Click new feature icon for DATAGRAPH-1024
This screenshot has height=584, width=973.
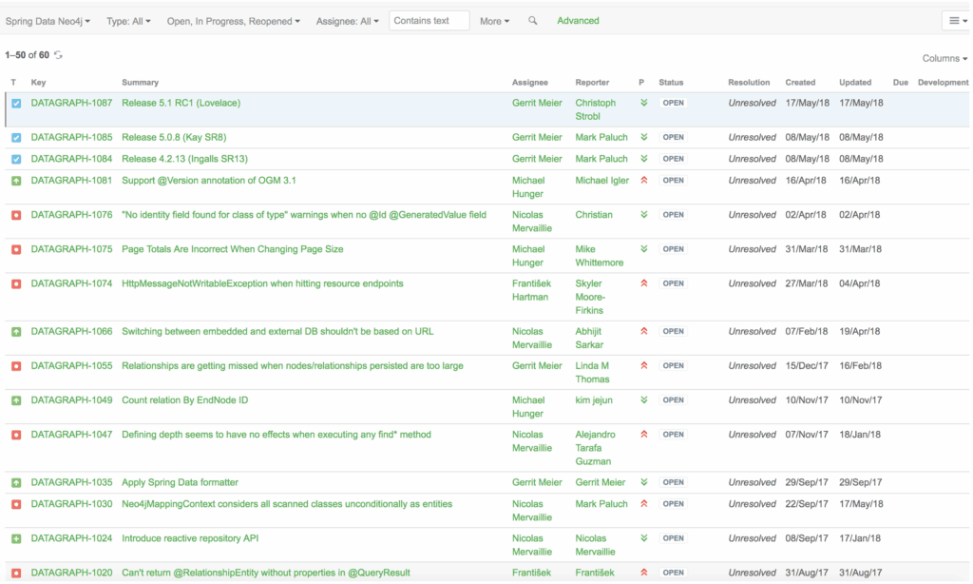click(x=16, y=538)
